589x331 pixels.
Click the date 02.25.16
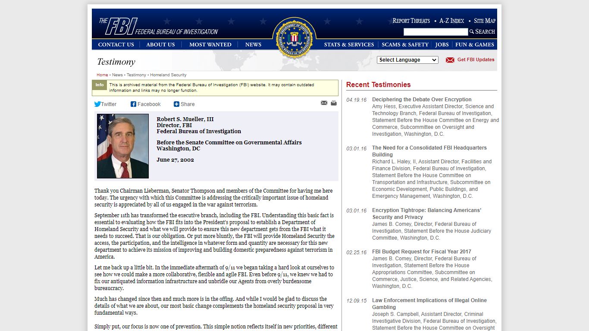[356, 252]
